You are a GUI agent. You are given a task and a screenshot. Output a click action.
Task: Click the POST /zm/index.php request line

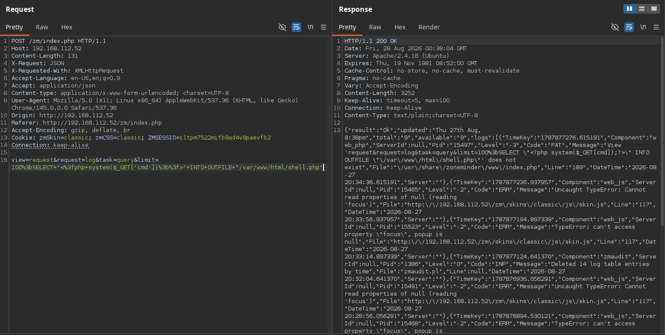[59, 41]
